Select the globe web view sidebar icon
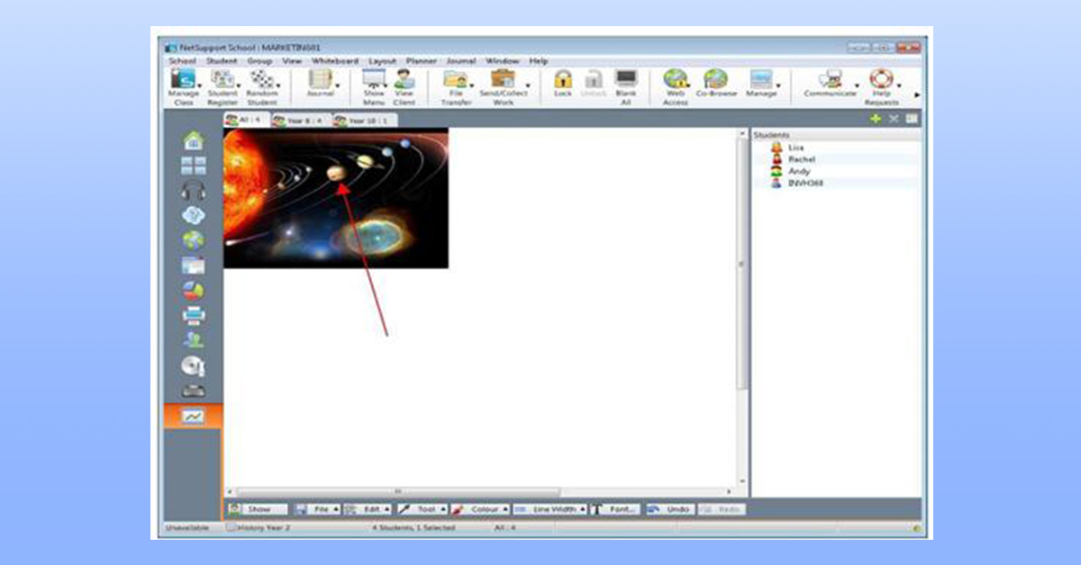This screenshot has width=1081, height=565. (193, 240)
